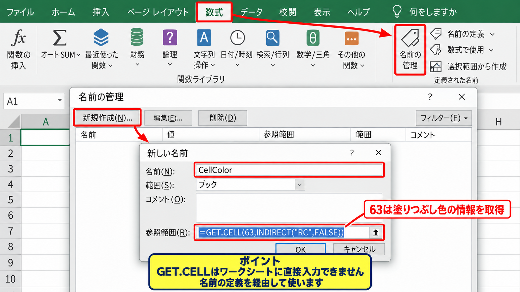Click the 新規作成(N)... button
This screenshot has width=520, height=292.
107,118
